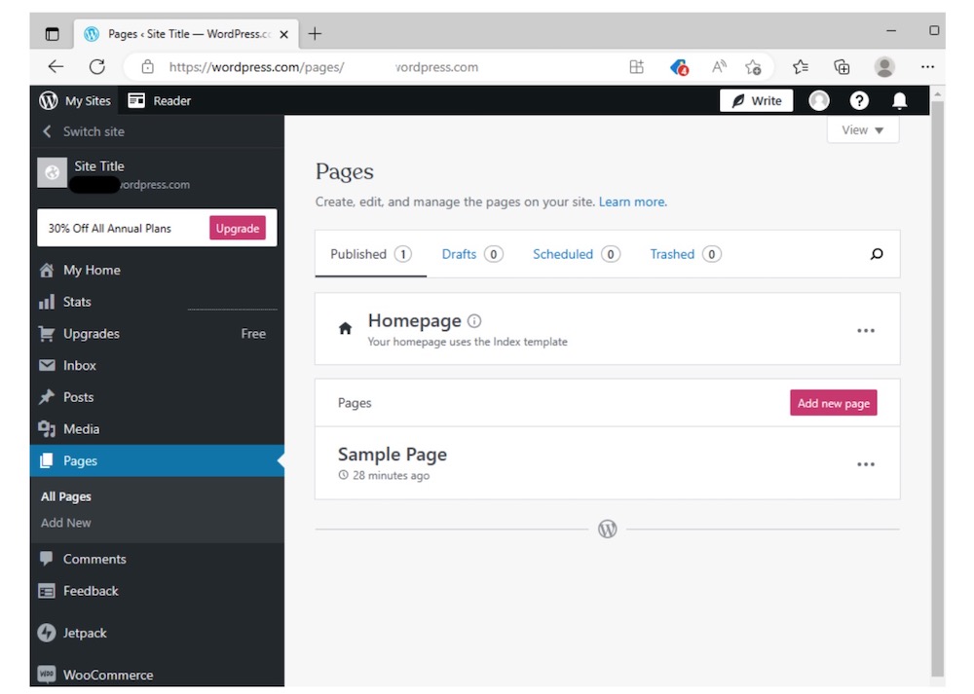Open Media in the sidebar

point(157,429)
